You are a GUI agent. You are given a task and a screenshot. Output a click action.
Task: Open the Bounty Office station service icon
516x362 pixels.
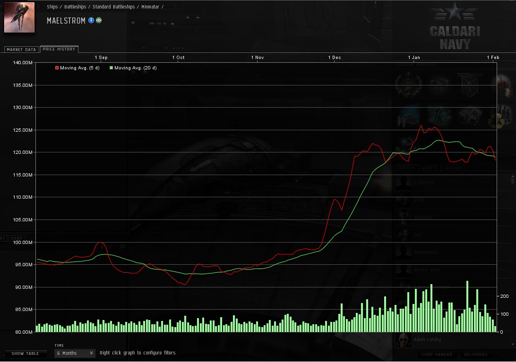(x=504, y=86)
